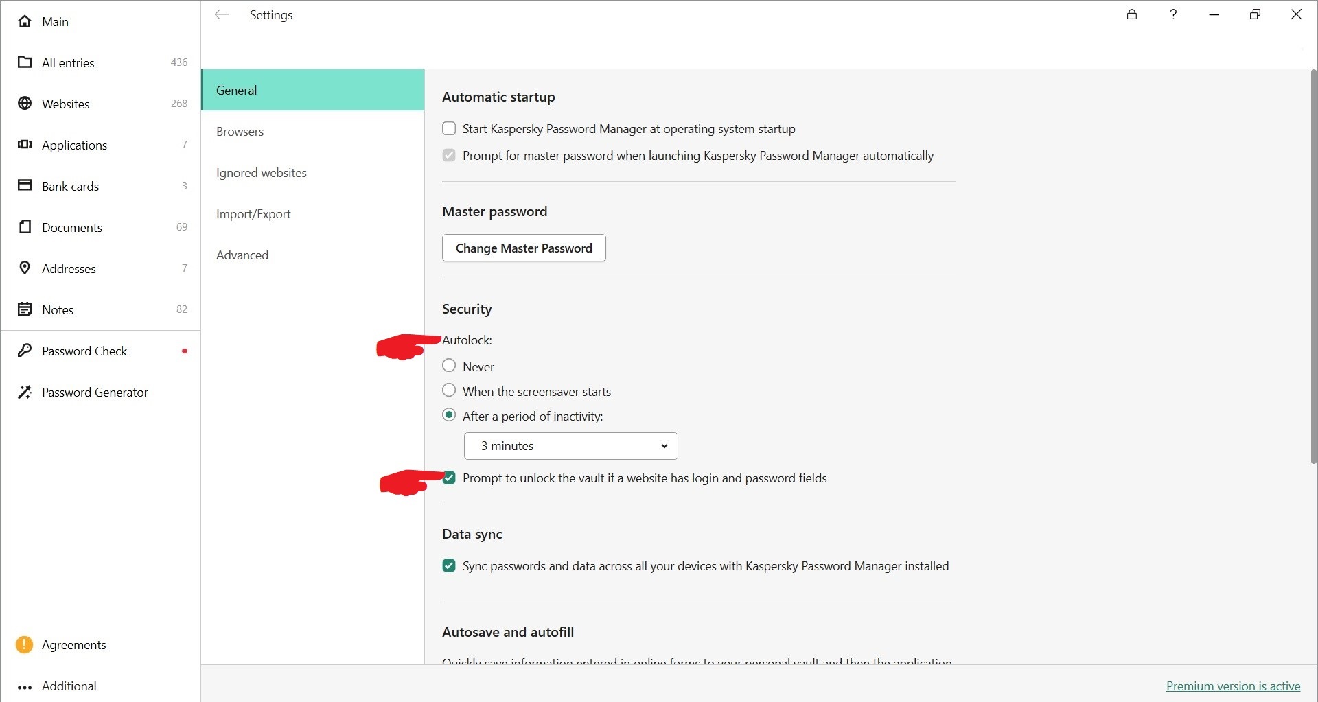Click the Security heading
Image resolution: width=1318 pixels, height=702 pixels.
(467, 309)
